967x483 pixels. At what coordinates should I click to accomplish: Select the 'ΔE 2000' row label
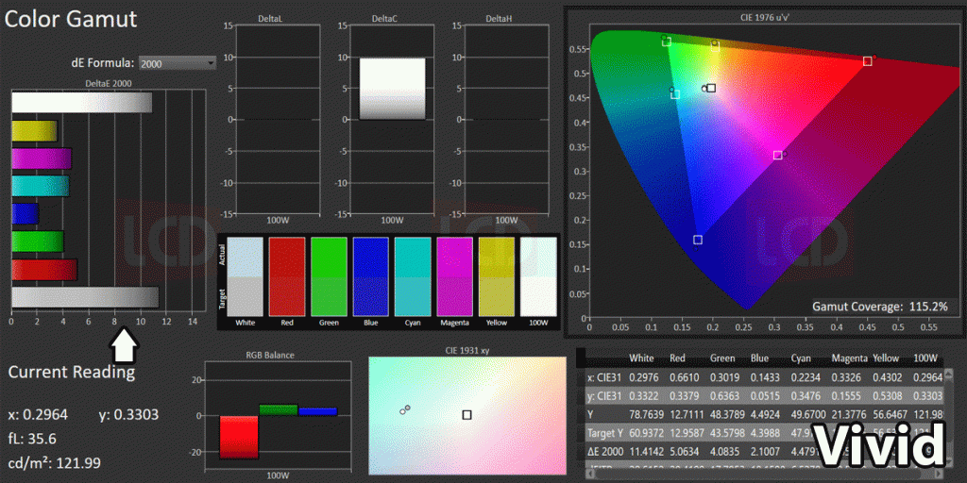605,452
